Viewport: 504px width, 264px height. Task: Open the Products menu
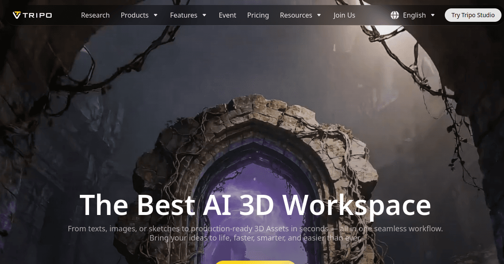coord(134,15)
